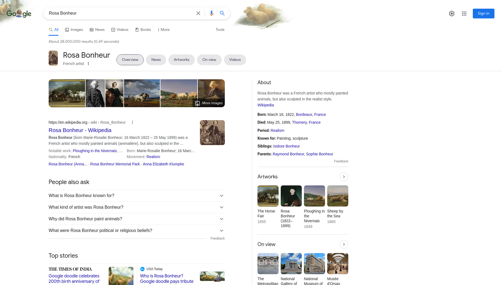Open Rosa Bonheur - Wikipedia result
This screenshot has width=502, height=285.
80,130
